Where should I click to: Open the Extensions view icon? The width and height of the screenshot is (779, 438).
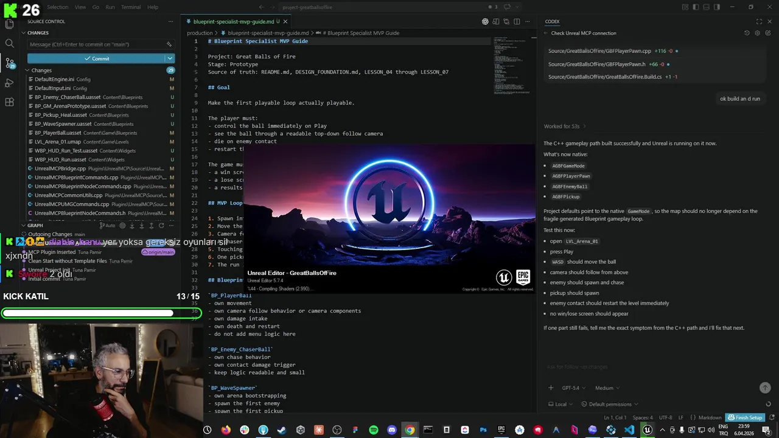tap(9, 102)
